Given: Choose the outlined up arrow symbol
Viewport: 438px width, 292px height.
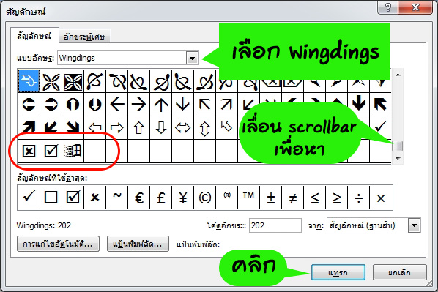Looking at the screenshot, I should tap(139, 128).
